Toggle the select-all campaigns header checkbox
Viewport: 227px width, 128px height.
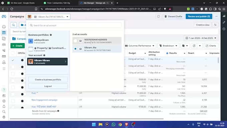click(13, 53)
